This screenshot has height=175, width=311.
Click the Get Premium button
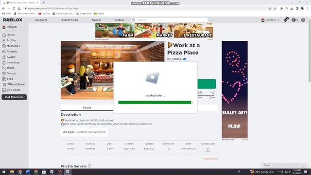14,97
